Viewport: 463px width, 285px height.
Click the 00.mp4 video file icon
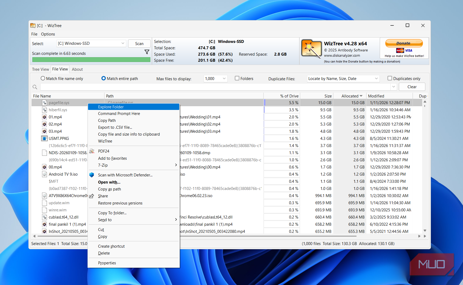coord(45,167)
